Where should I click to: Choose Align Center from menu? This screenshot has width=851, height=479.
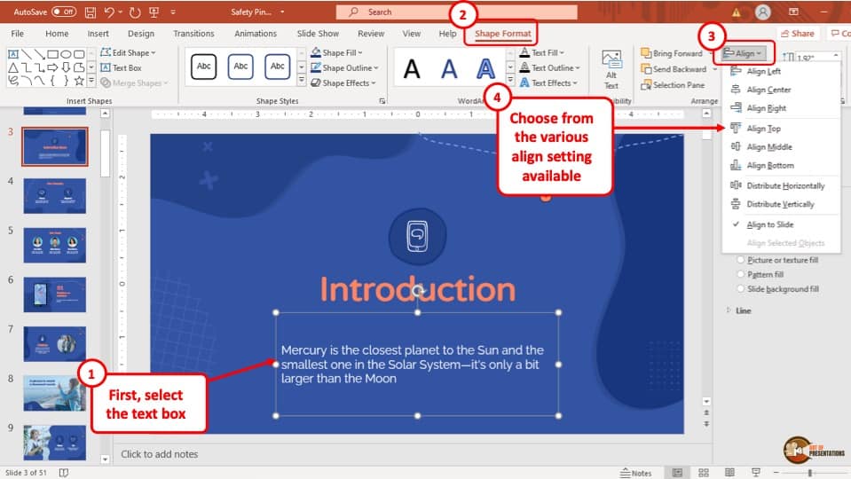[768, 90]
